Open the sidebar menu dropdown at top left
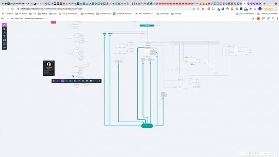The height and width of the screenshot is (157, 279). pyautogui.click(x=3, y=18)
